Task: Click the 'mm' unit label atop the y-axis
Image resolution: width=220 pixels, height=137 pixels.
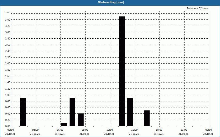Action: point(8,12)
